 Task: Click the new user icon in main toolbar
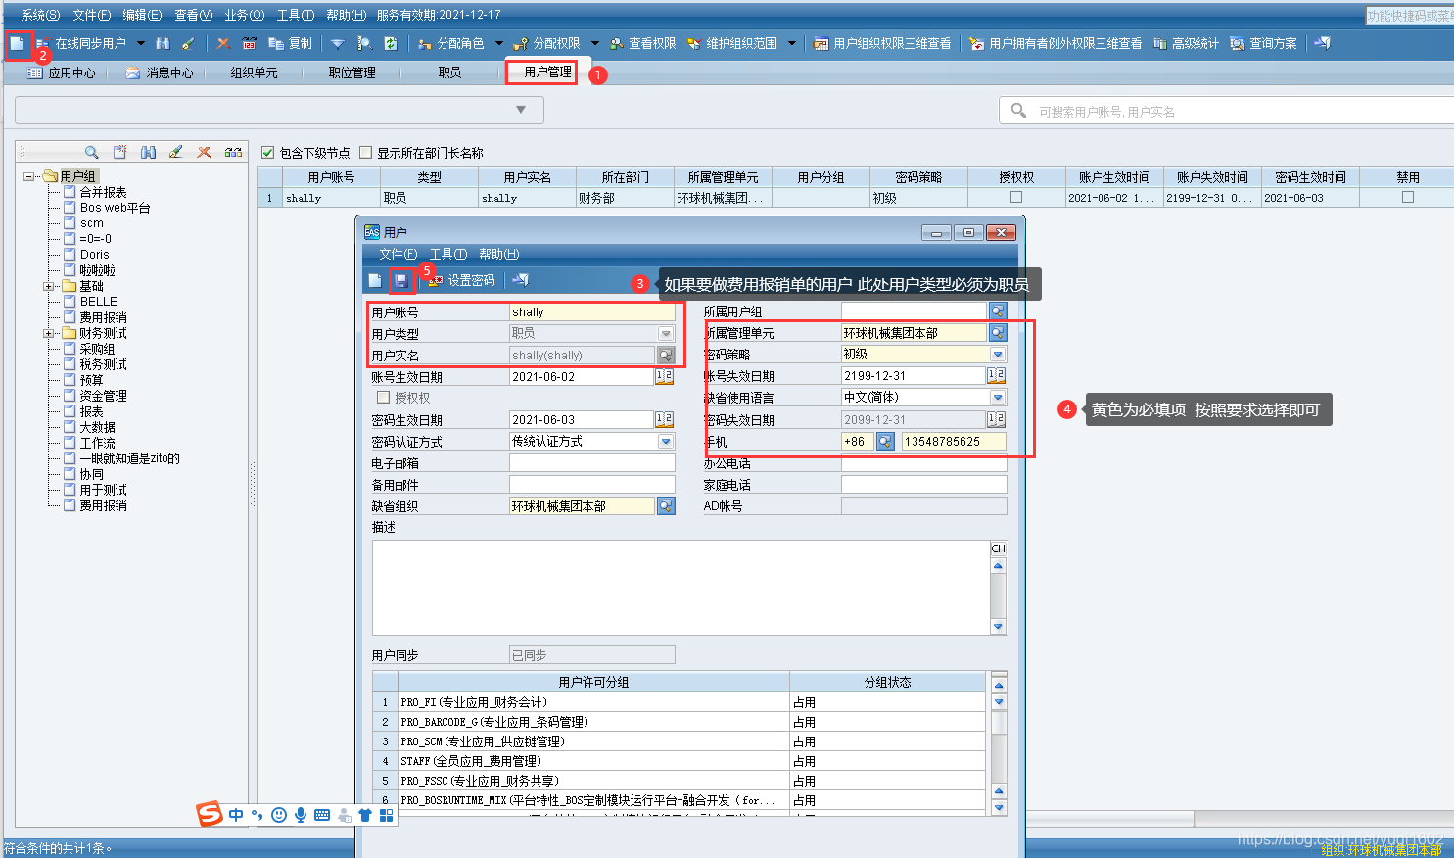coord(17,43)
